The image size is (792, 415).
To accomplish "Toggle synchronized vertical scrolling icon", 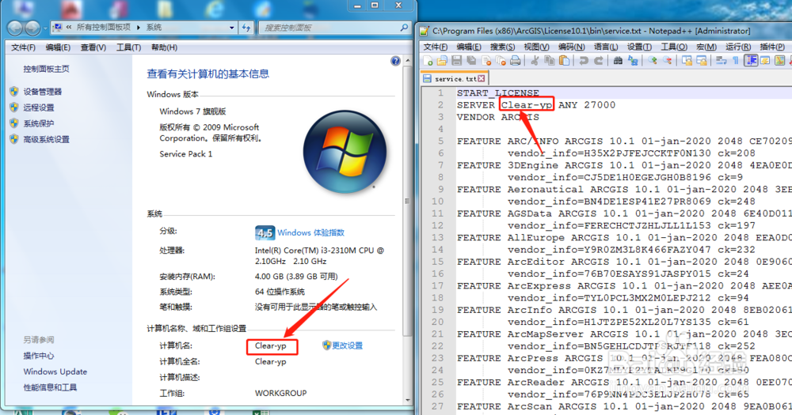I will (687, 61).
